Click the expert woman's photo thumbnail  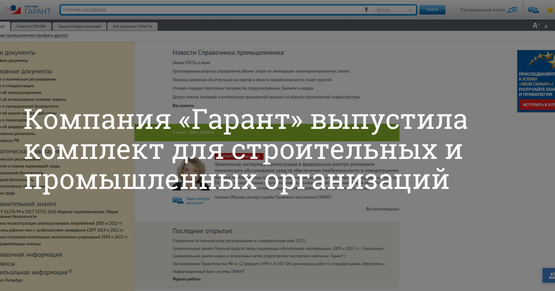pyautogui.click(x=190, y=172)
